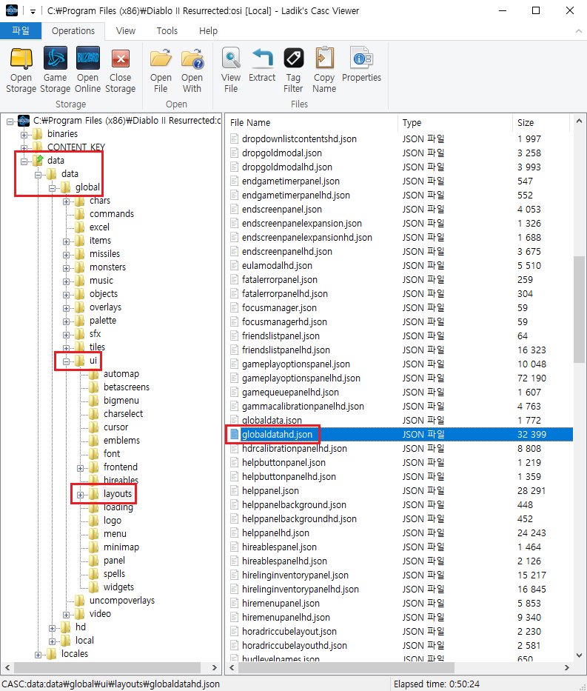Viewport: 587px width, 691px height.
Task: Select horadriccubelayout.json file icon
Action: pos(234,632)
